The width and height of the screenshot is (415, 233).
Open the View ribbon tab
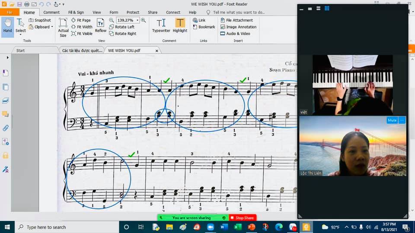96,12
